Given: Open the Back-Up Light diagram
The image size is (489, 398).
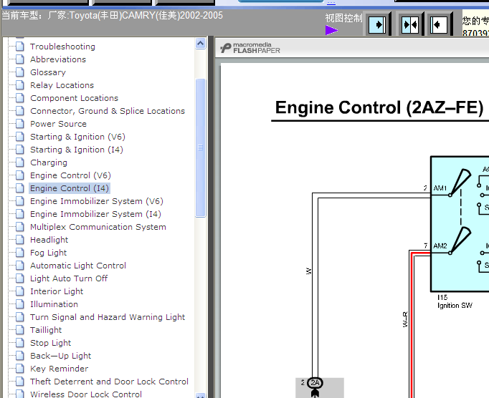Looking at the screenshot, I should (x=61, y=356).
